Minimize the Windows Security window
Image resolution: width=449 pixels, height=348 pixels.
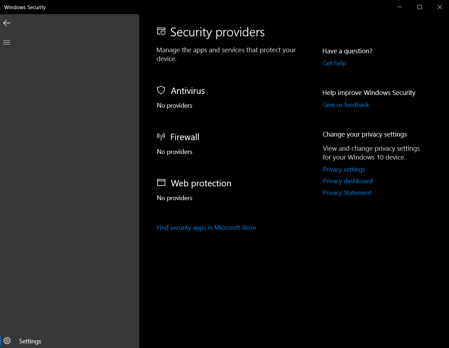click(400, 7)
